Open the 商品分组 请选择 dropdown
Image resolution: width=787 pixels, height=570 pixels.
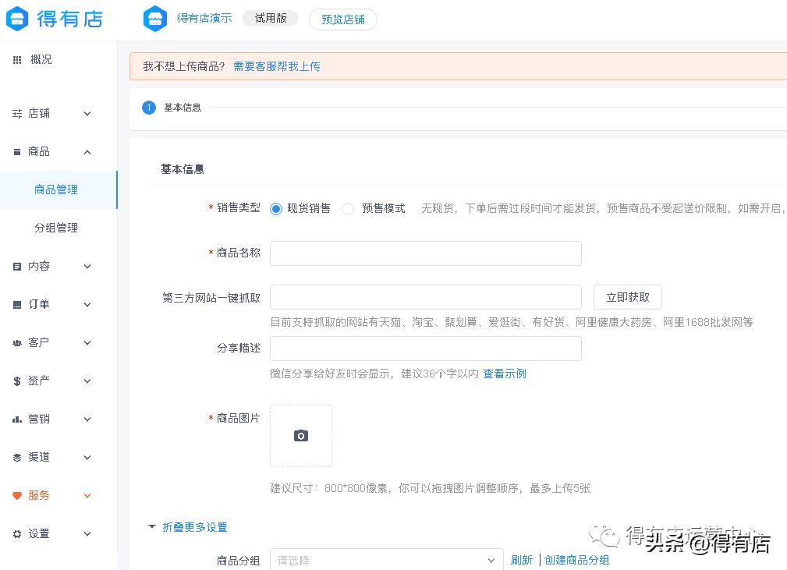pos(386,560)
